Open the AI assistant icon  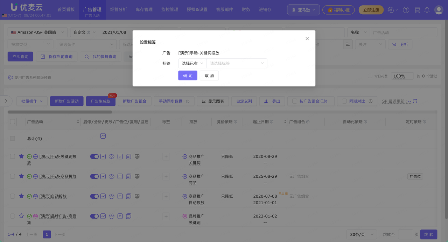(391, 10)
